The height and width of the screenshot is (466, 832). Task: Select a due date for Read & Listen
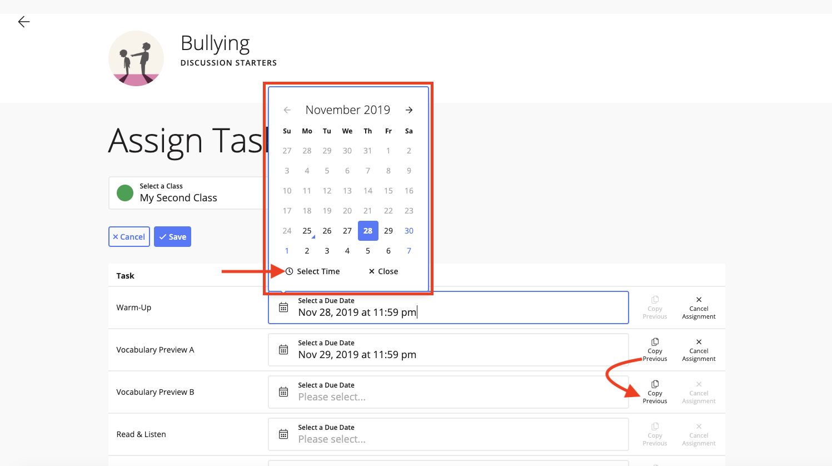[x=449, y=434]
